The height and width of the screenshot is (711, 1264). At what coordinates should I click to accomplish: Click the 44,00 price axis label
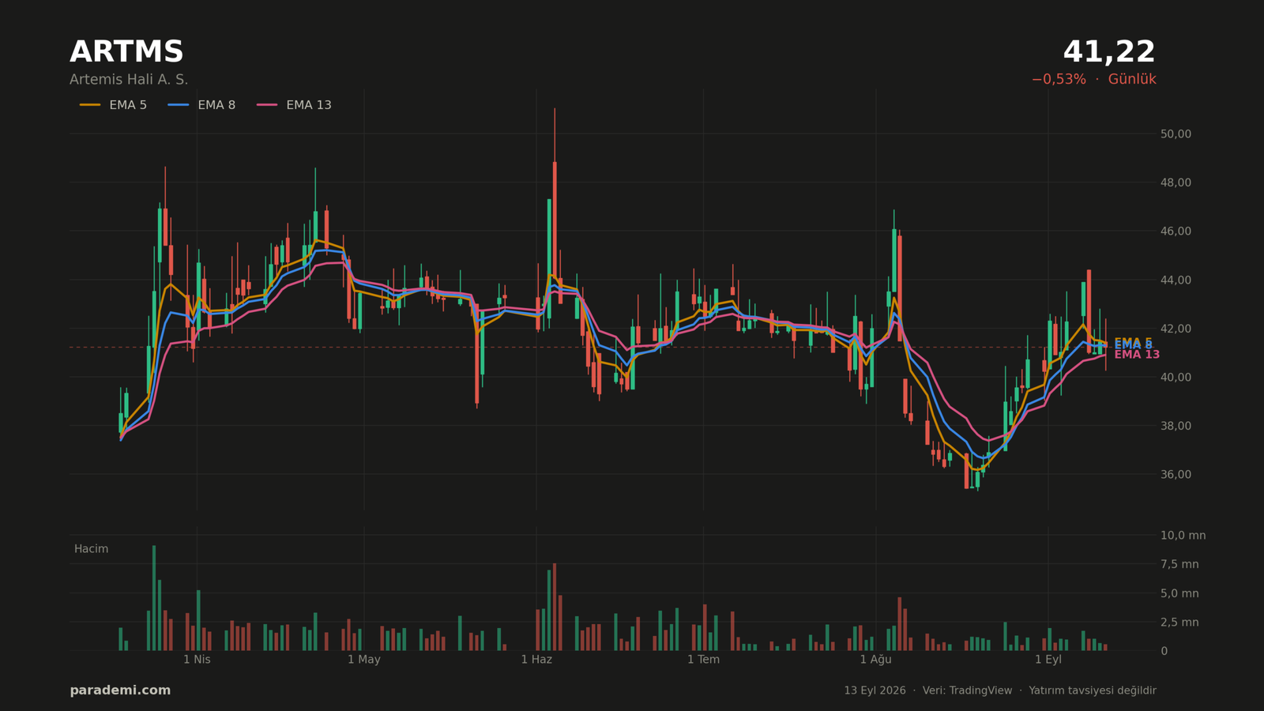point(1176,280)
